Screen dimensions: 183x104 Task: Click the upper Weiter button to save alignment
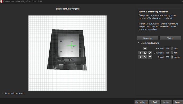pos(170,38)
